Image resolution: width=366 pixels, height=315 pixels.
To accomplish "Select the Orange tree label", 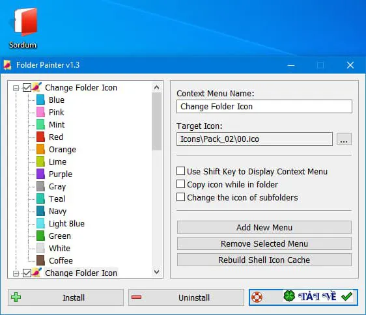I will pyautogui.click(x=63, y=150).
